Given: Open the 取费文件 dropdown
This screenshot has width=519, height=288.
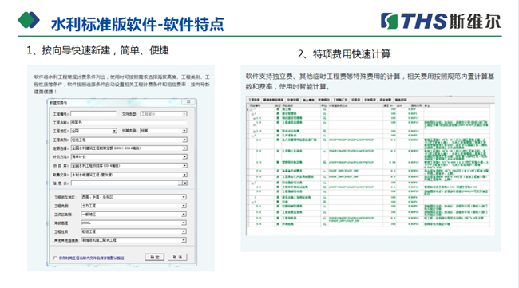Looking at the screenshot, I should click(184, 174).
